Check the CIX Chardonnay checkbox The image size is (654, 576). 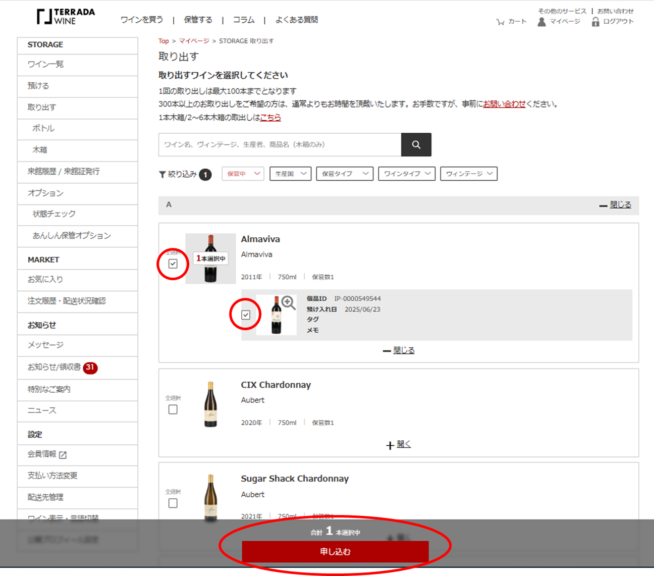(x=173, y=409)
